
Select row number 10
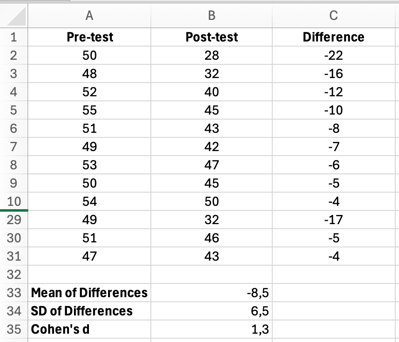13,200
